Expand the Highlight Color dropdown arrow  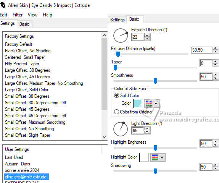tap(162, 157)
